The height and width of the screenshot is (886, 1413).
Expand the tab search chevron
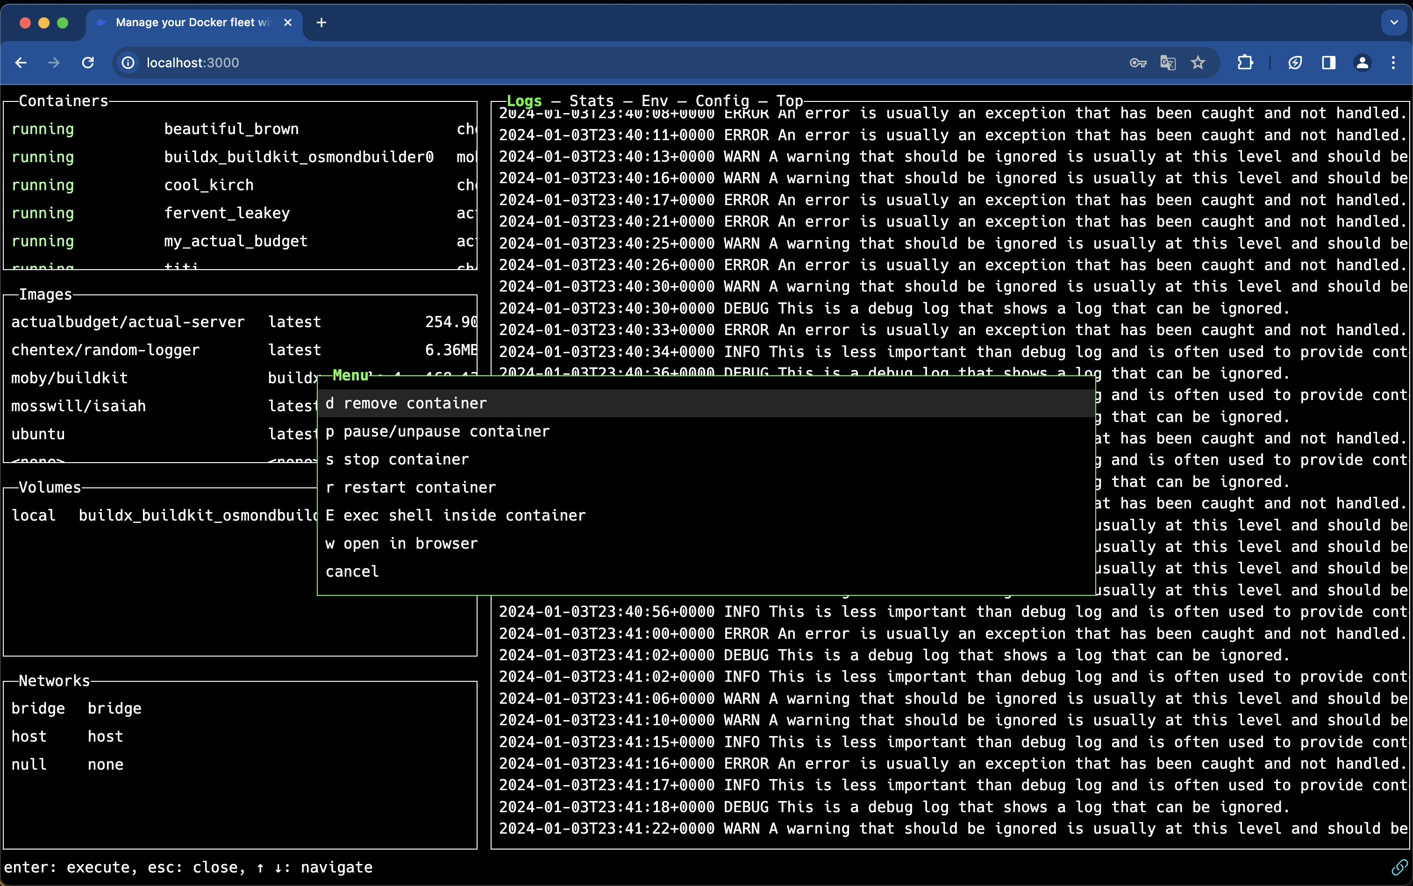pyautogui.click(x=1394, y=22)
